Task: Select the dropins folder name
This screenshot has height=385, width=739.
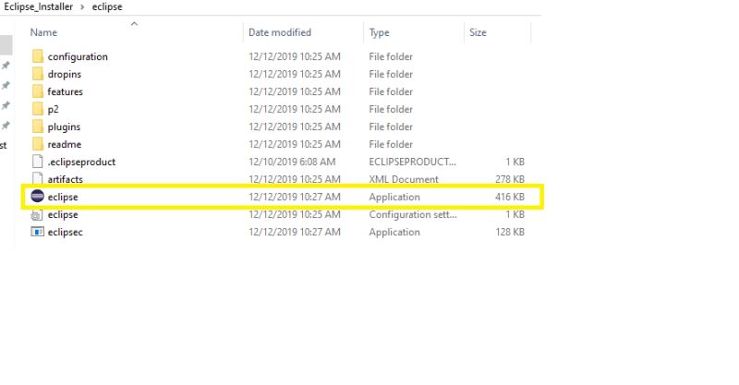Action: point(65,74)
